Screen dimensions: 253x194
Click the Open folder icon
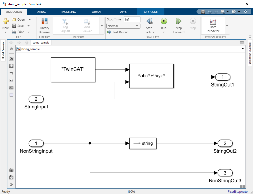pyautogui.click(x=14, y=20)
